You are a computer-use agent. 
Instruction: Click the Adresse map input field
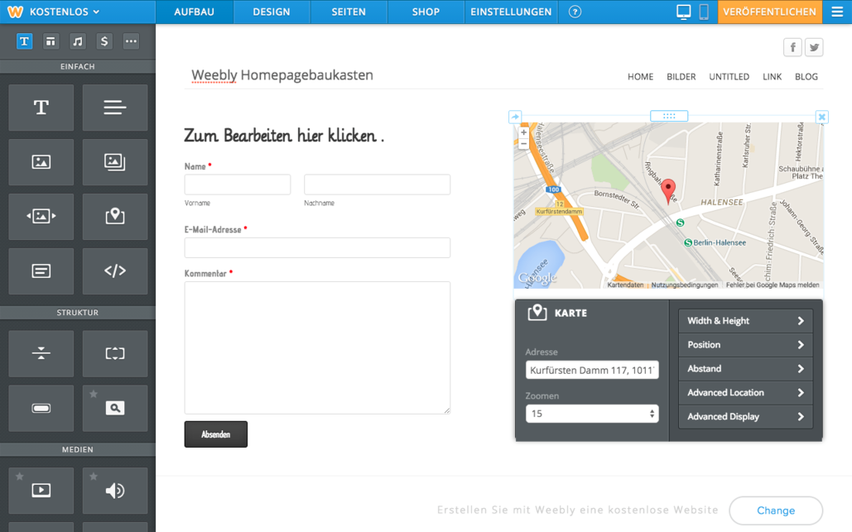[x=592, y=370]
